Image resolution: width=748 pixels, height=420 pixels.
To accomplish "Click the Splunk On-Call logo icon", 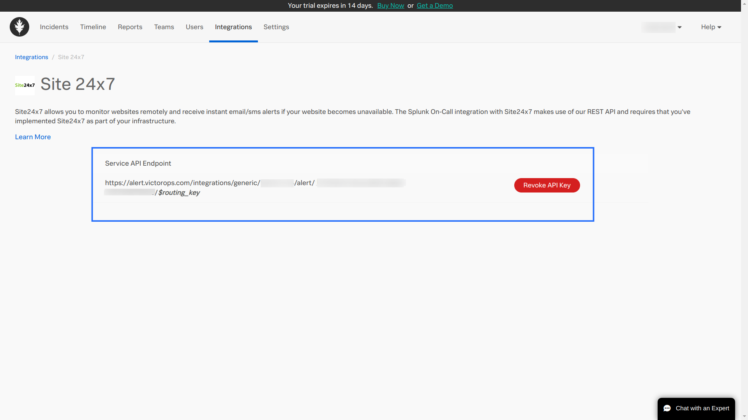I will 19,27.
